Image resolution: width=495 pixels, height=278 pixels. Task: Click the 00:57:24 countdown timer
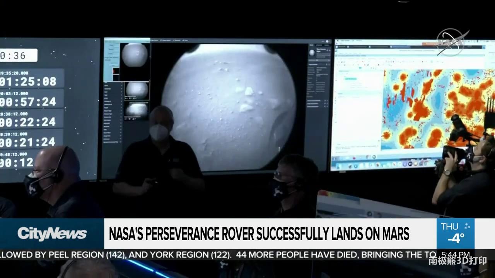click(x=28, y=102)
